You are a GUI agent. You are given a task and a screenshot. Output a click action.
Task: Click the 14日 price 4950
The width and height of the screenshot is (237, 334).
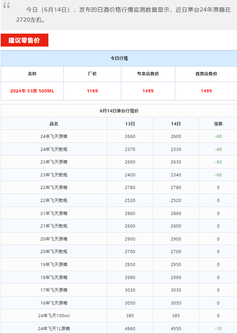[176, 328]
